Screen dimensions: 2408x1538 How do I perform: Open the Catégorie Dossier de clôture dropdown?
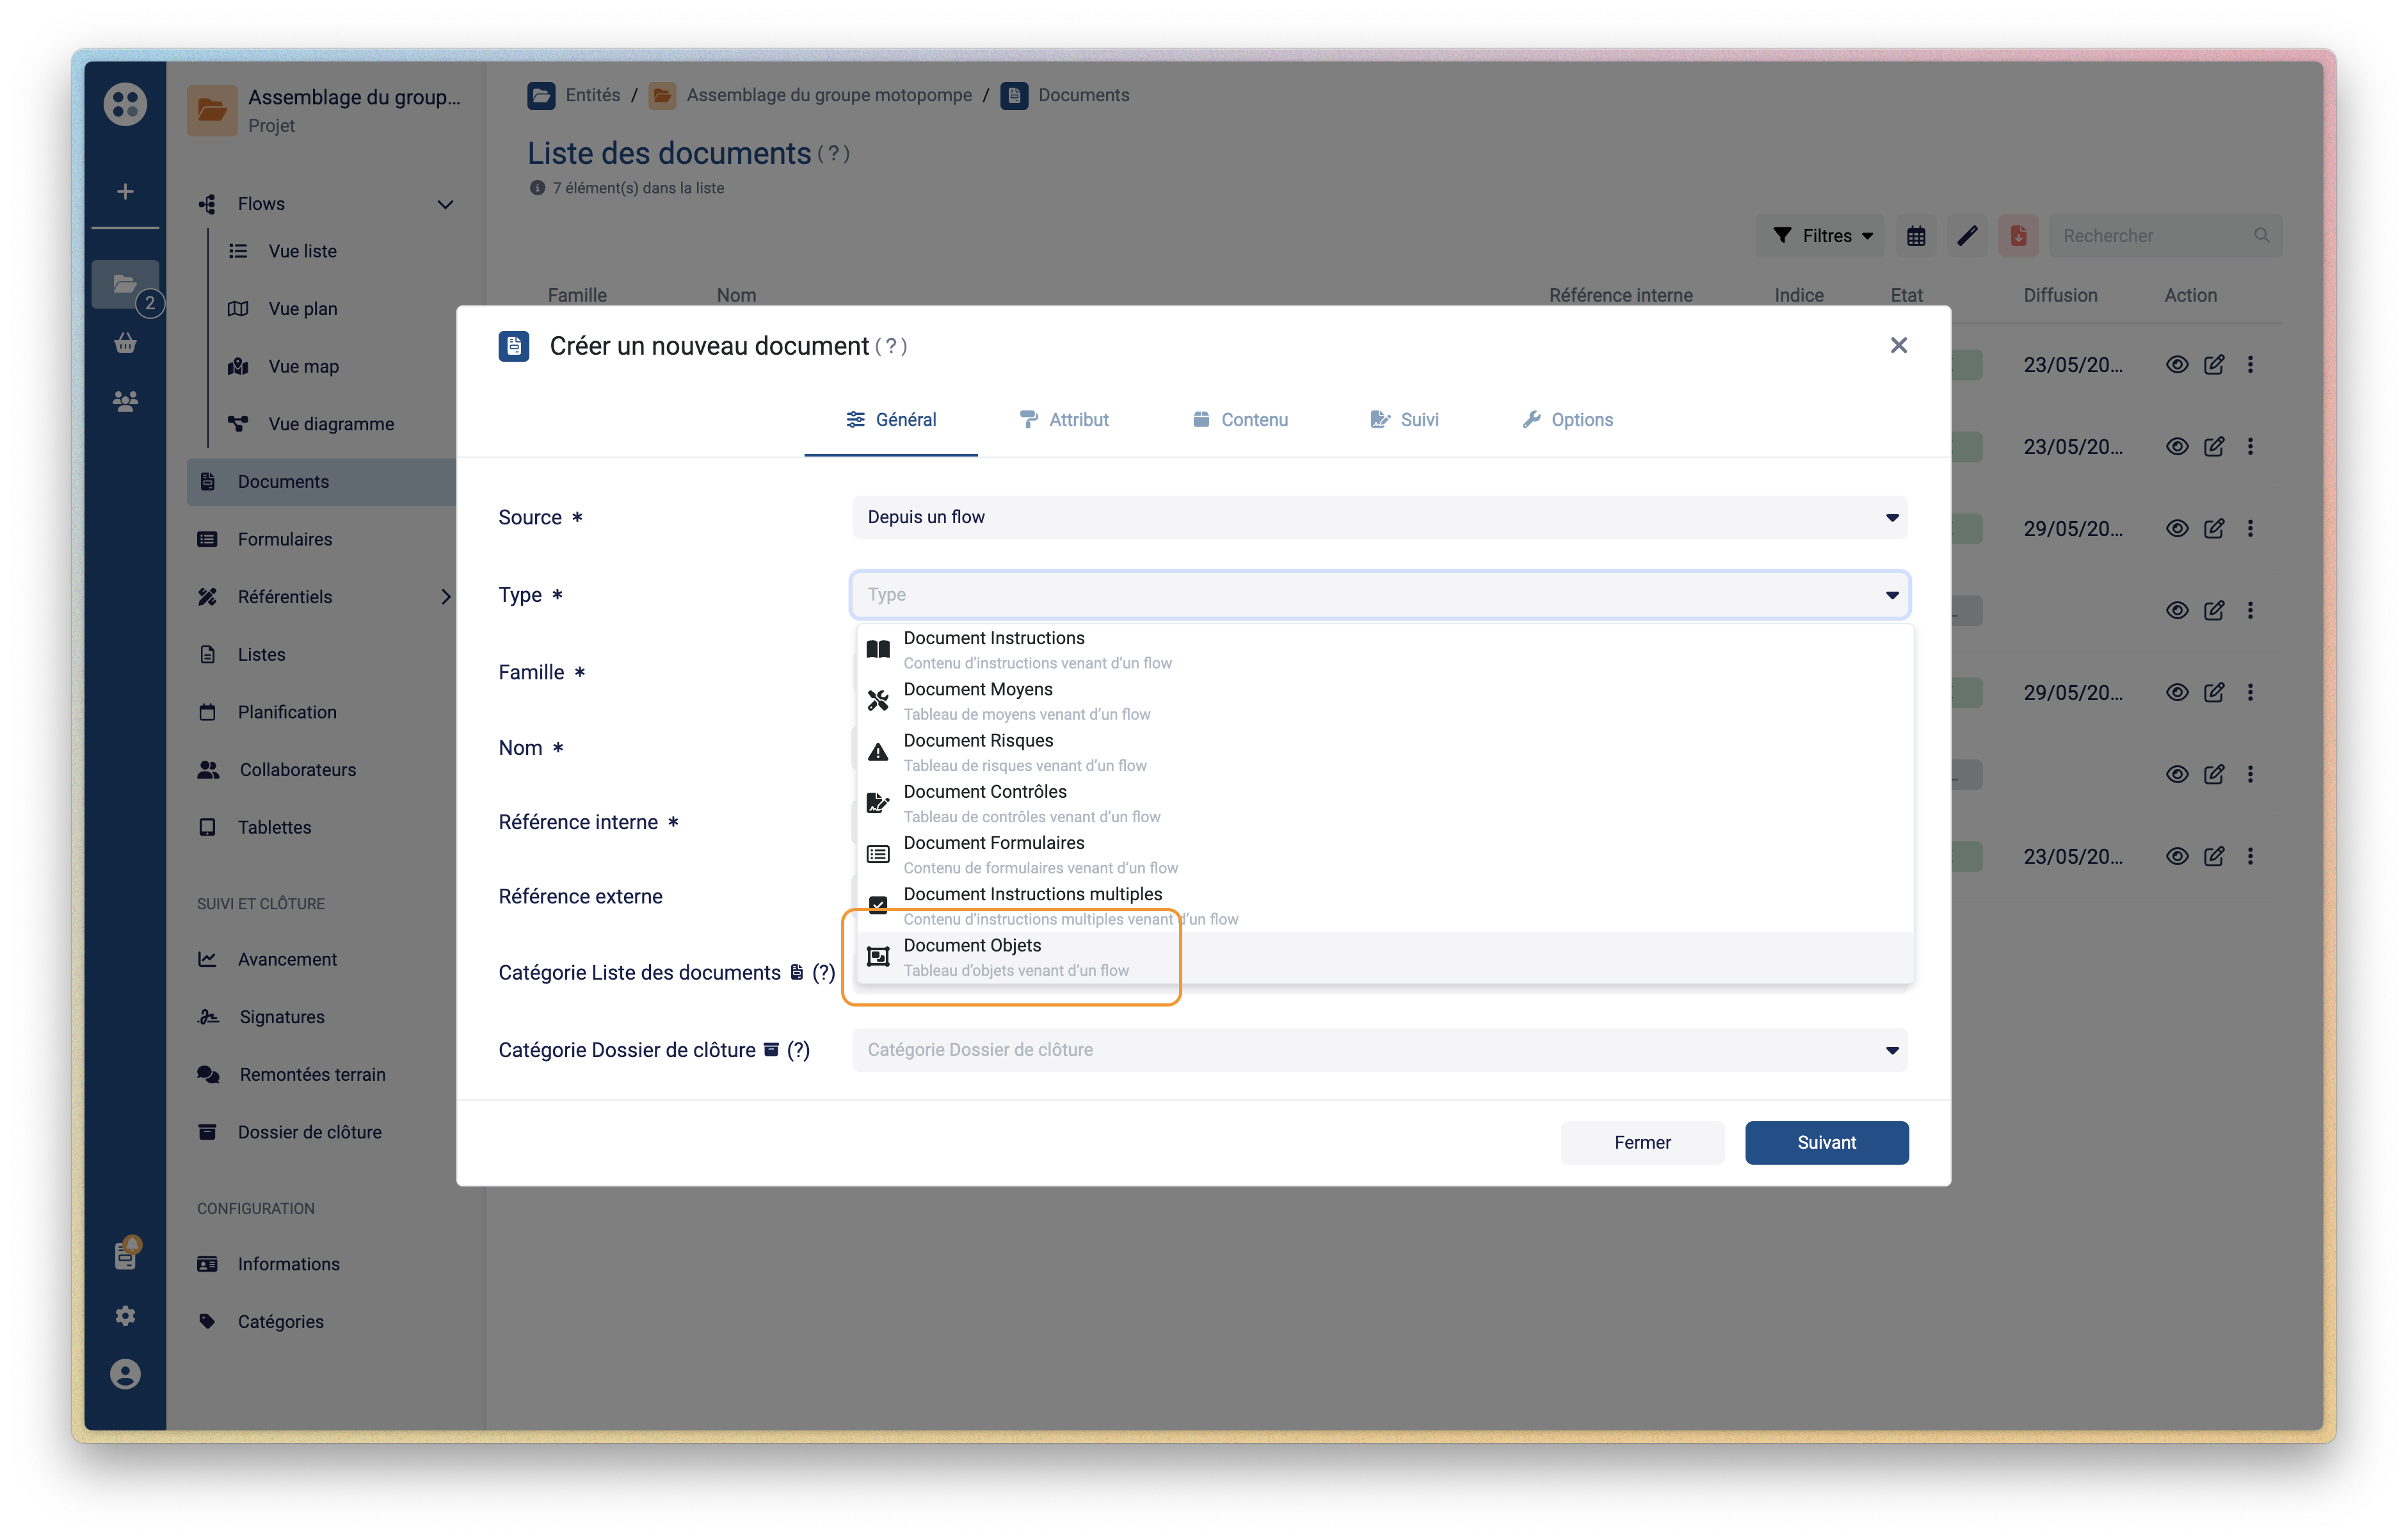click(x=1379, y=1049)
